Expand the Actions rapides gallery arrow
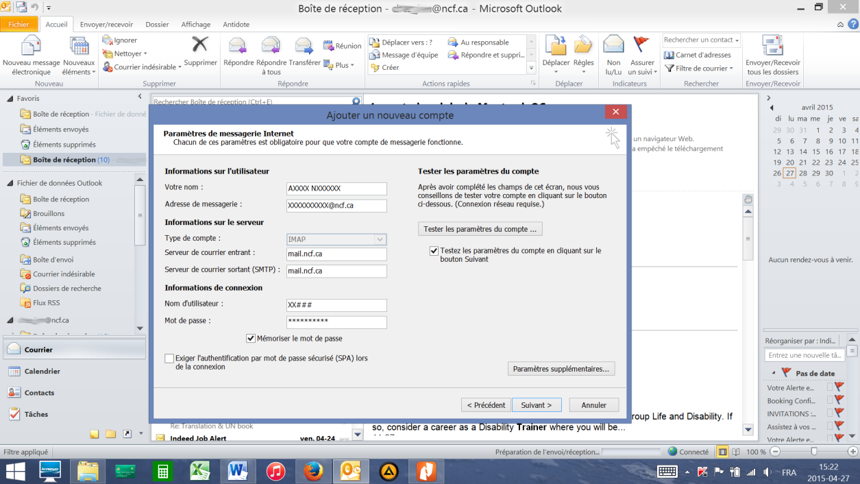 pyautogui.click(x=531, y=69)
